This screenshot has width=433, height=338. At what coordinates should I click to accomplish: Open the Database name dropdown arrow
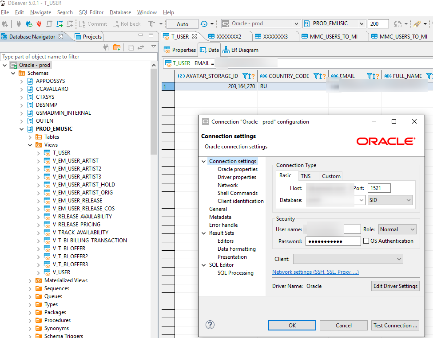[x=361, y=200]
